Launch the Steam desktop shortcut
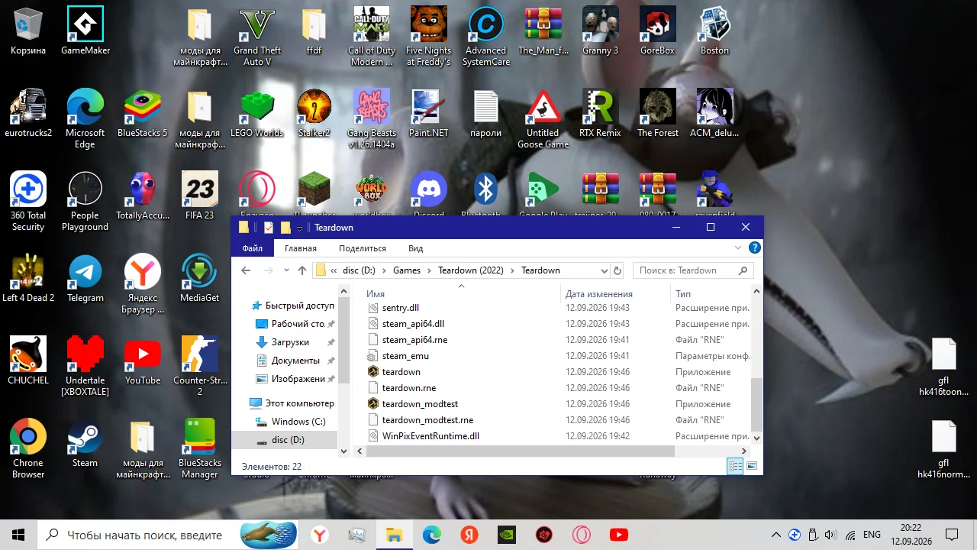 click(85, 443)
